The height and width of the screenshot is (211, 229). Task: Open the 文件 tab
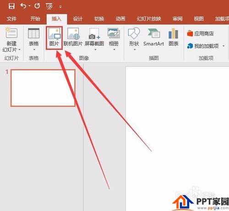click(11, 19)
